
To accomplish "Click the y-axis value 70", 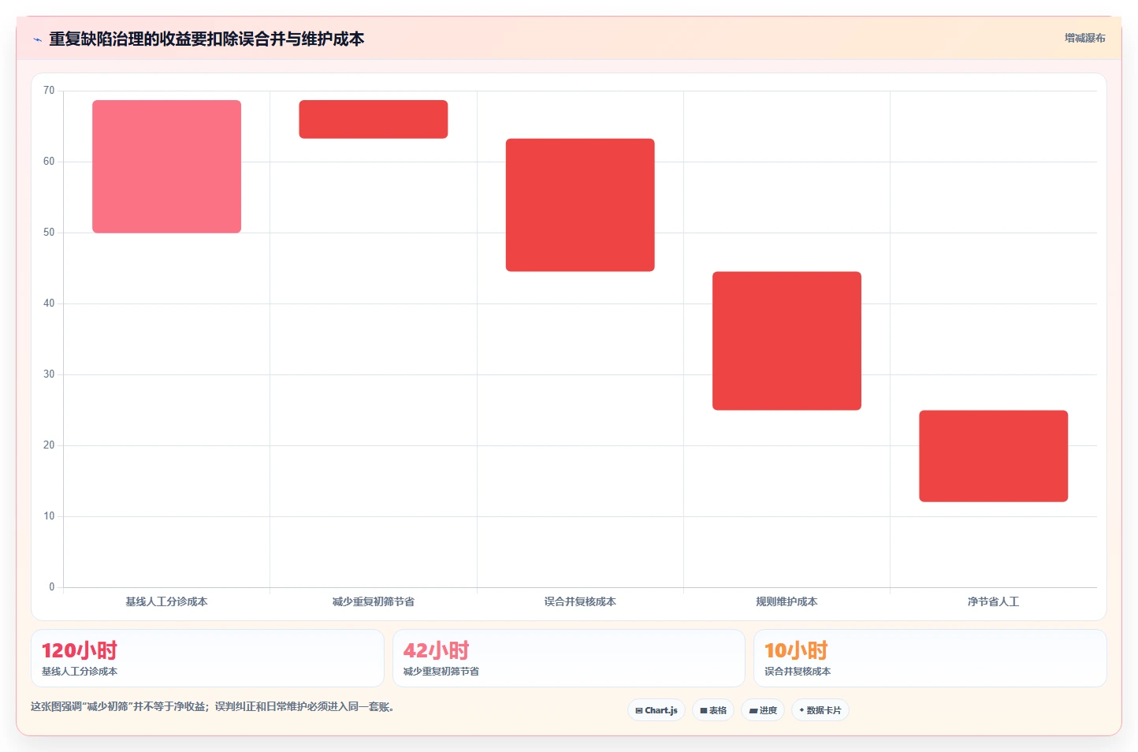I will click(x=49, y=91).
